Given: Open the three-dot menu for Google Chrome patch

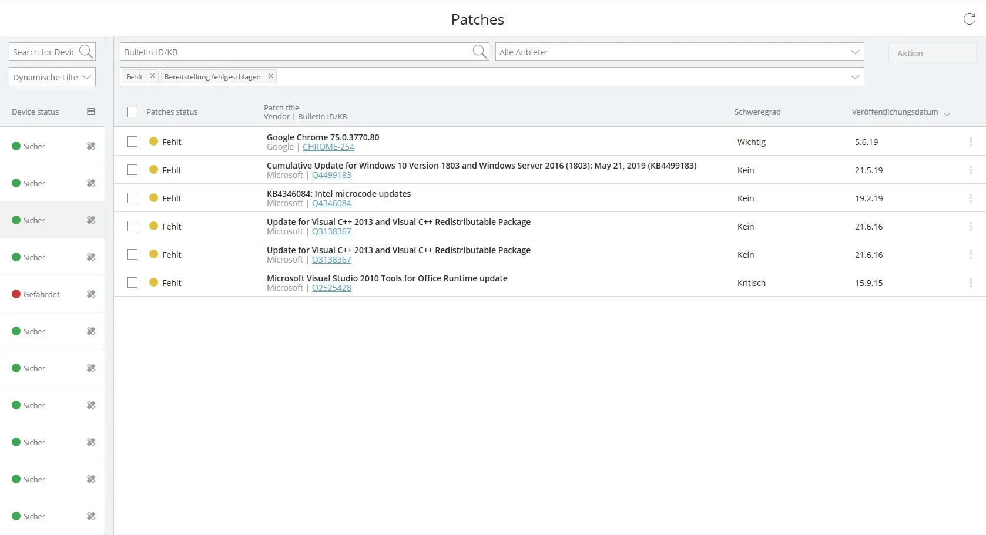Looking at the screenshot, I should pos(970,142).
